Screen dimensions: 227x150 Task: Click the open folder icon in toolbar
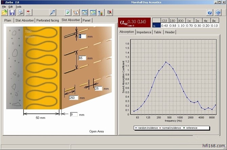click(4, 13)
